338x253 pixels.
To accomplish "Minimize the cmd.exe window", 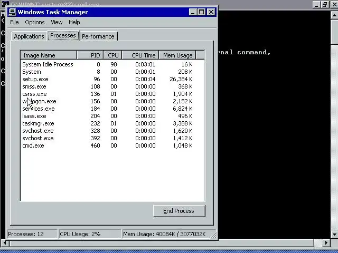I will (316, 5).
